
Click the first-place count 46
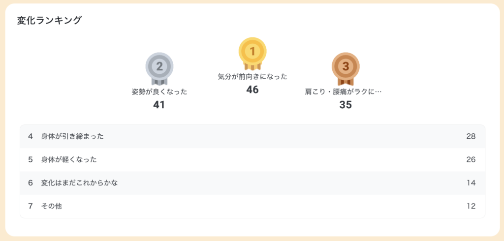[x=252, y=90]
